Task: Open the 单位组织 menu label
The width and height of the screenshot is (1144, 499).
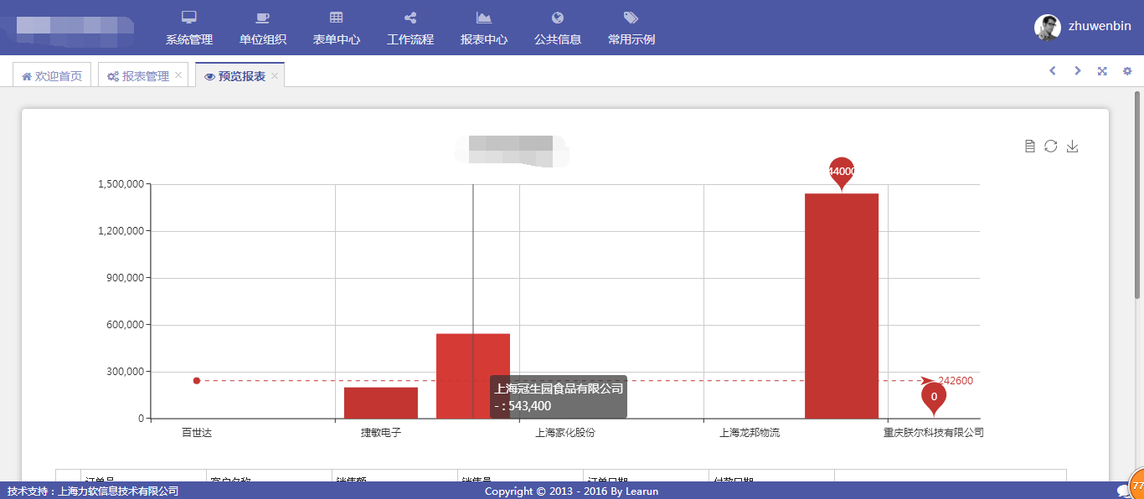Action: pos(263,39)
